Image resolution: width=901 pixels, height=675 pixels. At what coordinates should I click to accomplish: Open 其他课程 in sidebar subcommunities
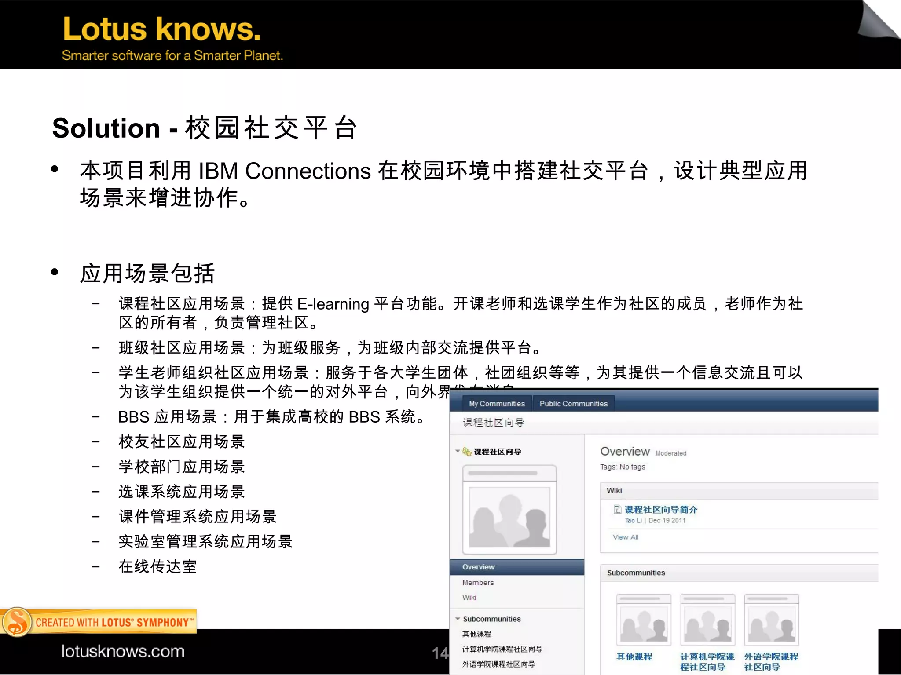coord(476,634)
